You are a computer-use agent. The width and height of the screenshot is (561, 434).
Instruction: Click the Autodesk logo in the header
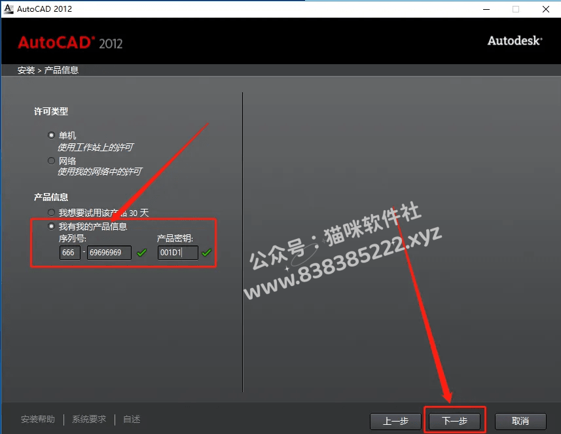(515, 41)
